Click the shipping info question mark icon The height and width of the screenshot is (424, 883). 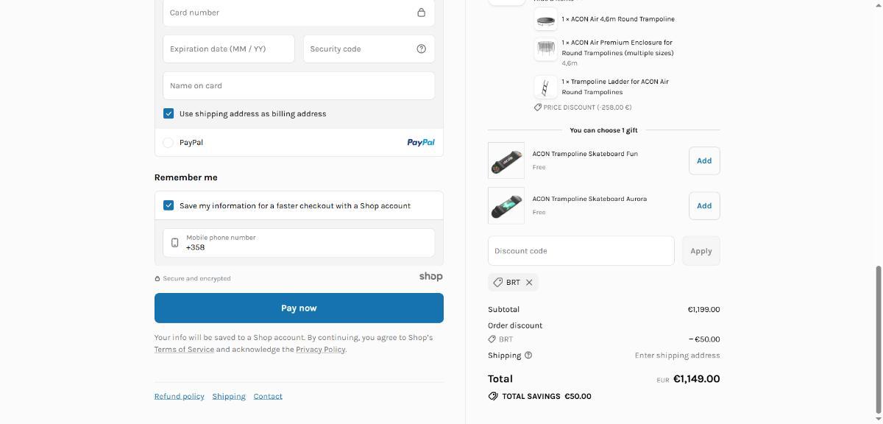pos(528,356)
